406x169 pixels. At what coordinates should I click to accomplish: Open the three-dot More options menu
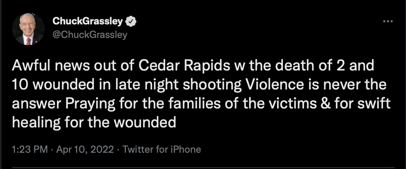point(388,21)
